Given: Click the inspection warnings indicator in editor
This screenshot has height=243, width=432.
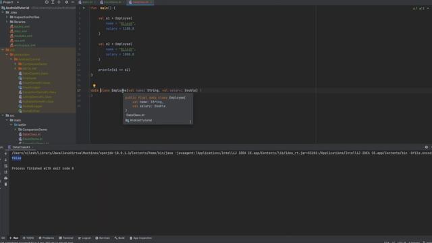Looking at the screenshot, I should [418, 9].
